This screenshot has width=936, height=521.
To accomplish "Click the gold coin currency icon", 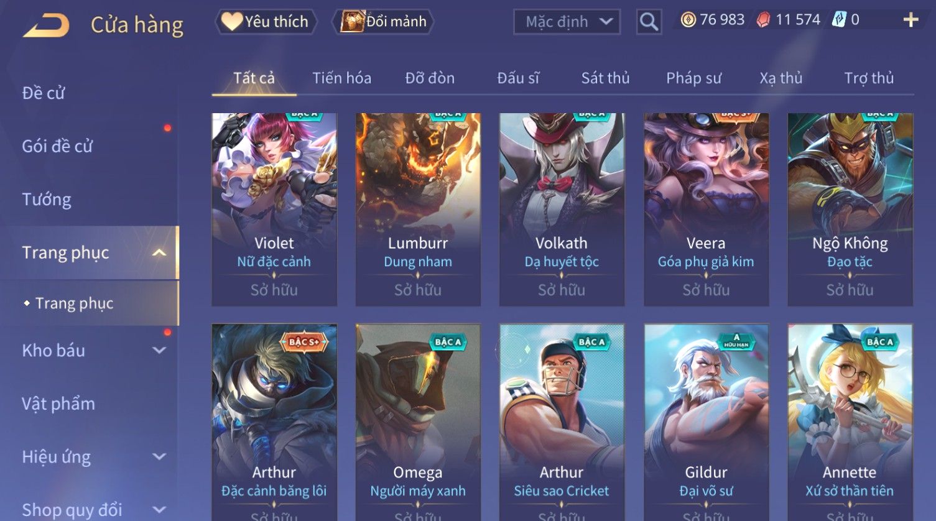I will tap(688, 20).
